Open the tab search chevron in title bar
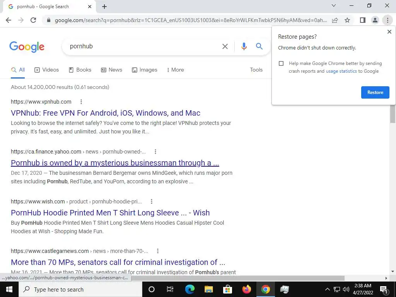This screenshot has width=396, height=297. [334, 5]
